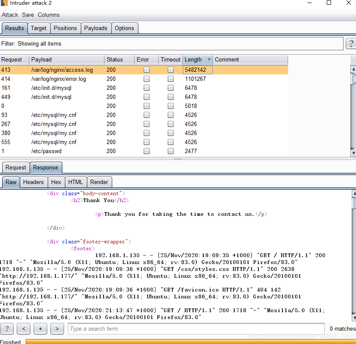Click the search help question mark button
The height and width of the screenshot is (344, 356).
tap(7, 329)
